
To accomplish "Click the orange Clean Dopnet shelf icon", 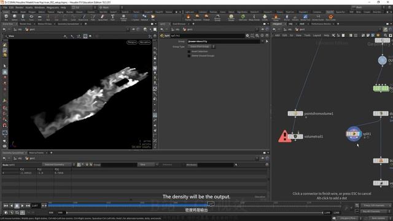I will coord(330,17).
